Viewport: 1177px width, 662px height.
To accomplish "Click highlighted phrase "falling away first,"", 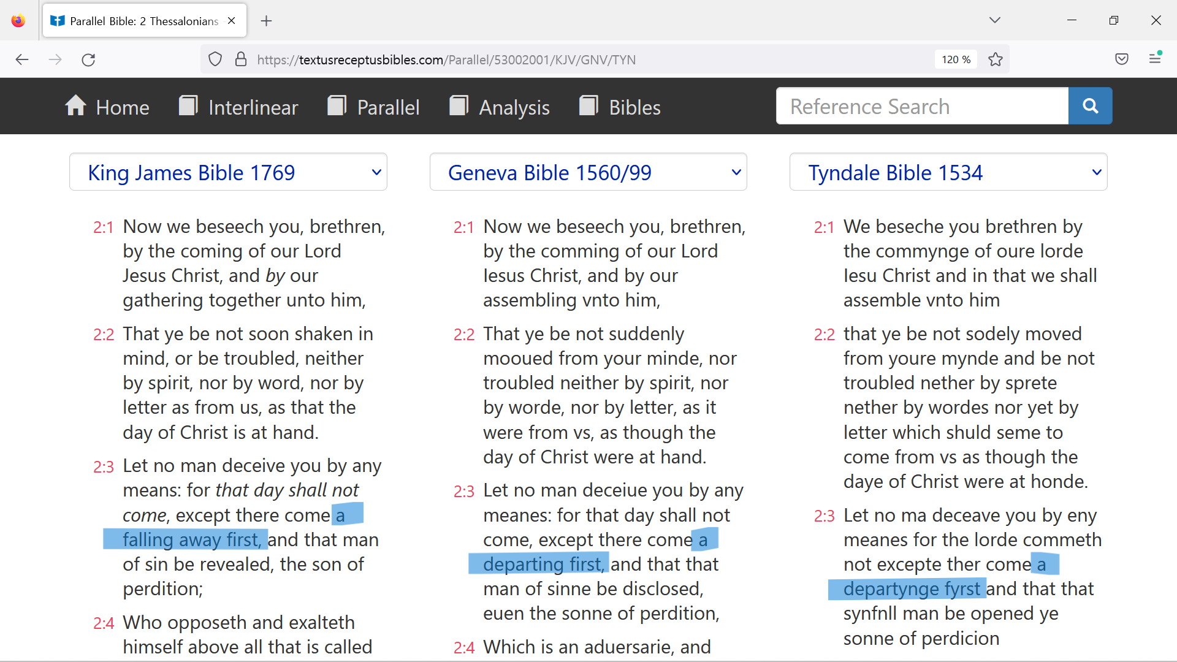I will coord(192,539).
